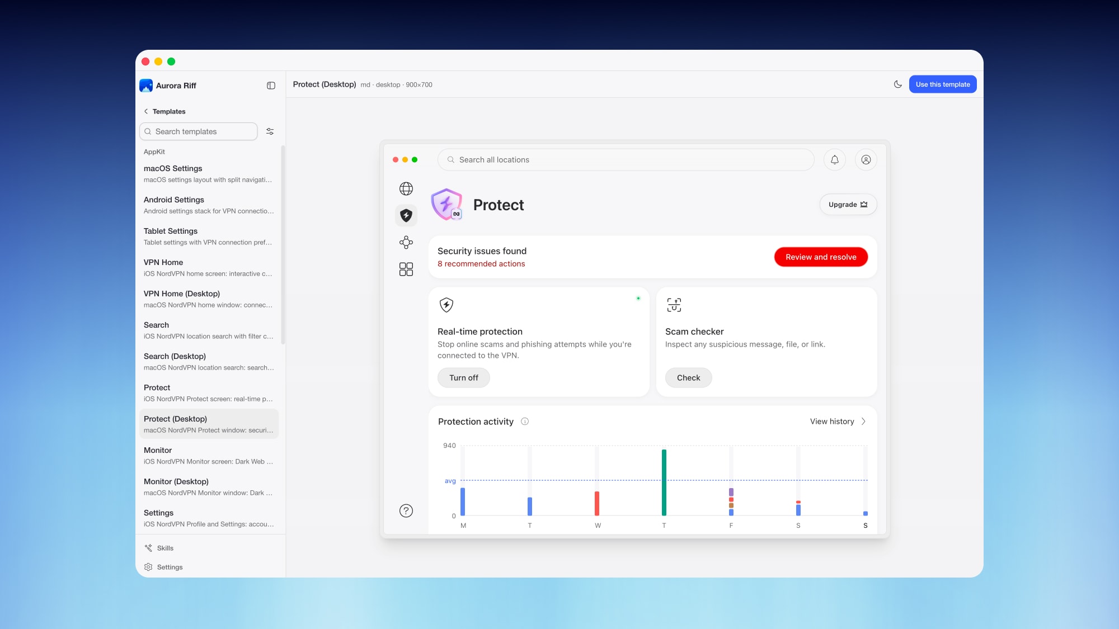Click Review and resolve button
Image resolution: width=1119 pixels, height=629 pixels.
[x=821, y=257]
